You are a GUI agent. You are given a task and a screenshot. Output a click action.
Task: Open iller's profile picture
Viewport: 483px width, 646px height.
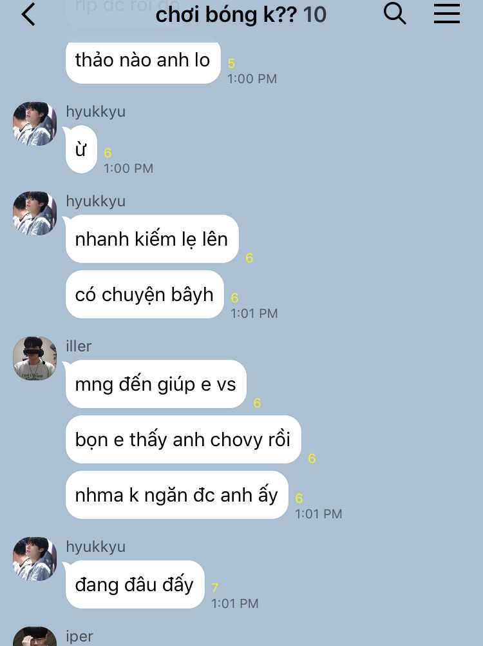pos(35,358)
